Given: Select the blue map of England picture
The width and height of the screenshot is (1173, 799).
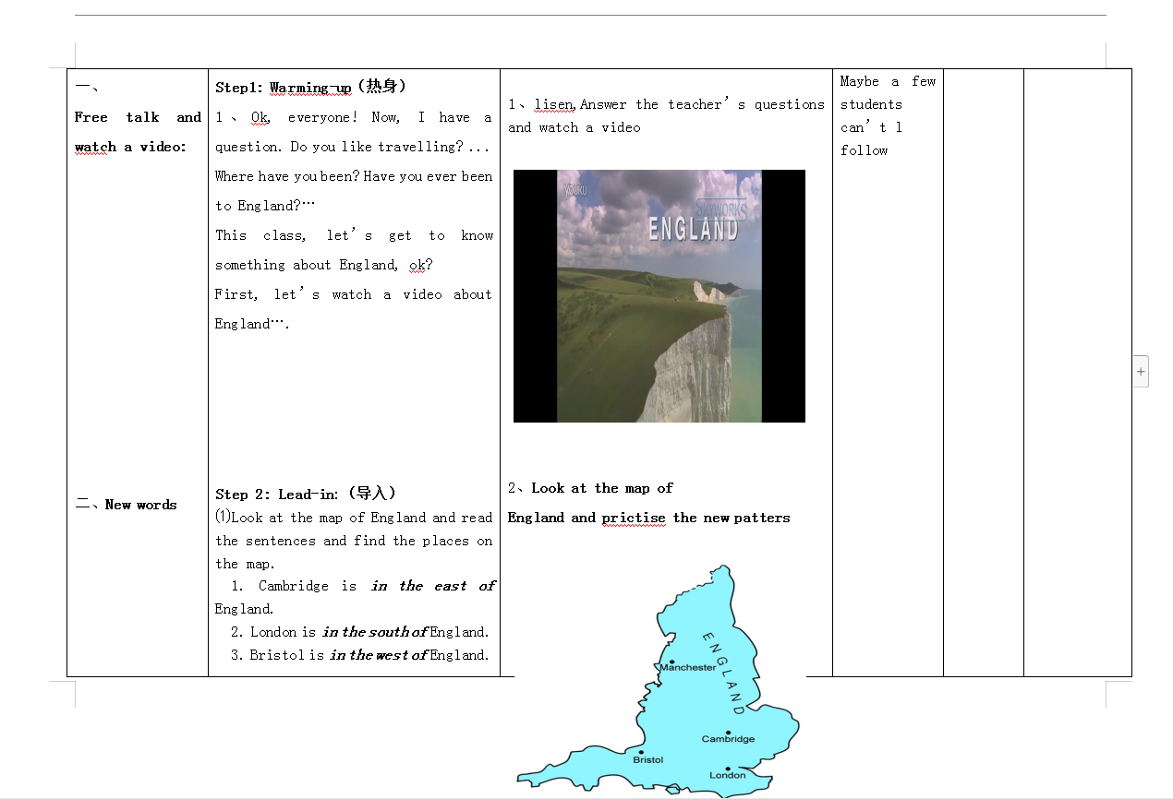Looking at the screenshot, I should pyautogui.click(x=659, y=681).
